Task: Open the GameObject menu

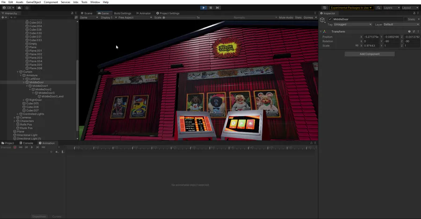Action: click(x=34, y=2)
